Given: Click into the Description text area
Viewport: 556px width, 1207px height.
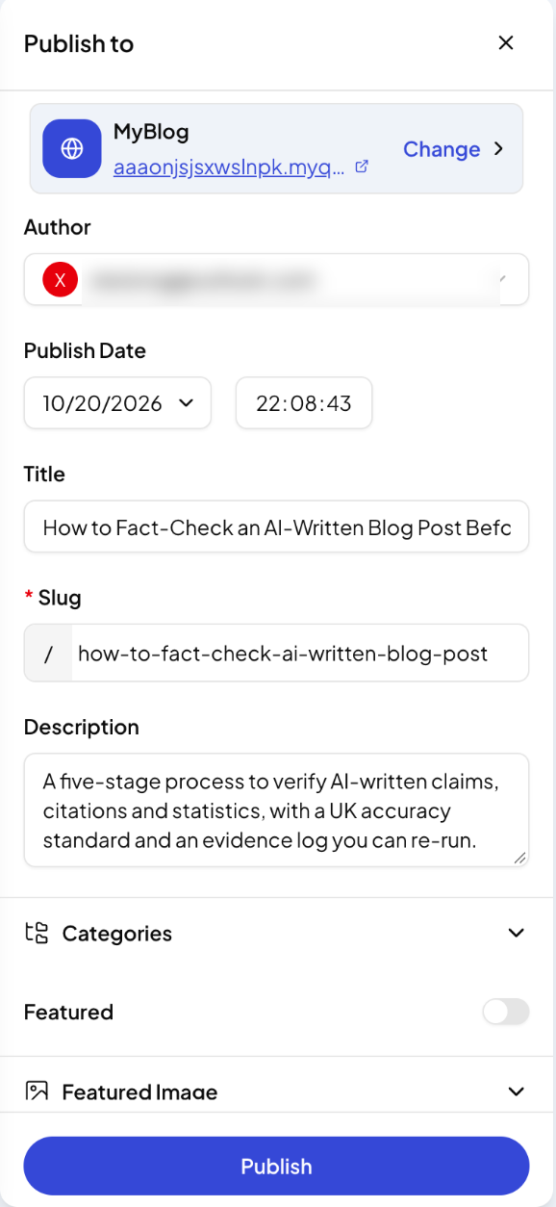Looking at the screenshot, I should (276, 809).
